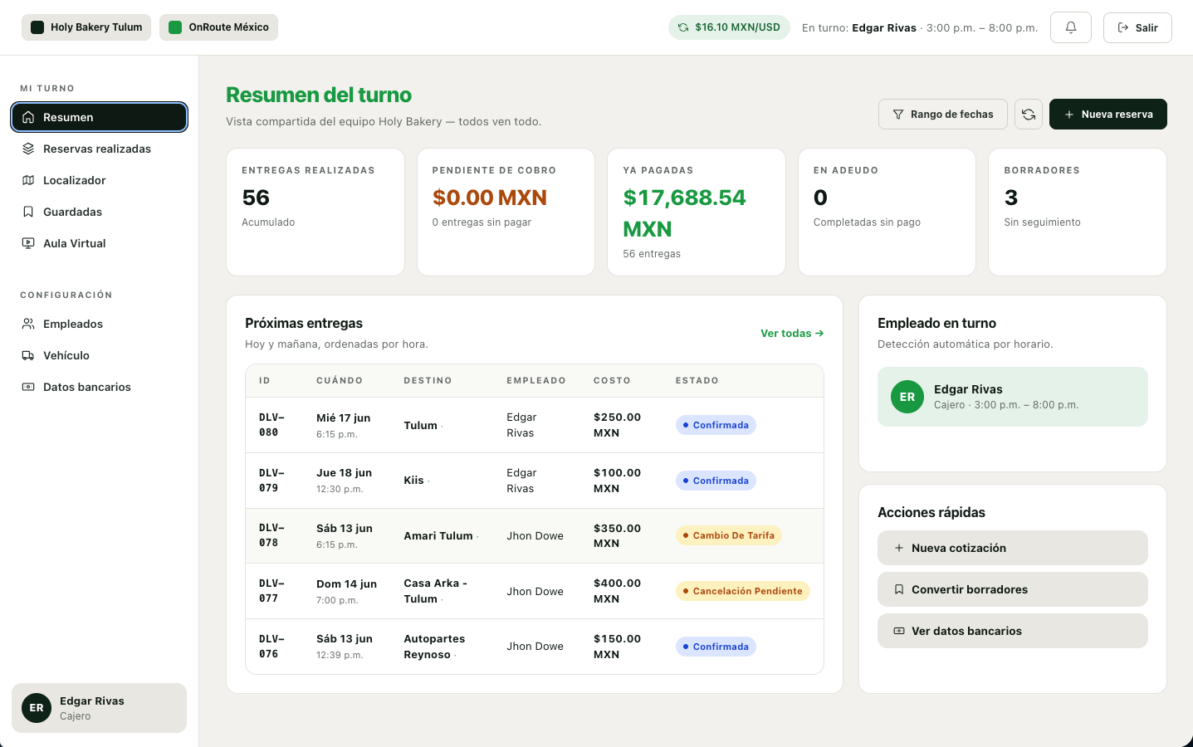The width and height of the screenshot is (1193, 747).
Task: Click the plus icon in Nueva reserva
Action: [x=1069, y=115]
